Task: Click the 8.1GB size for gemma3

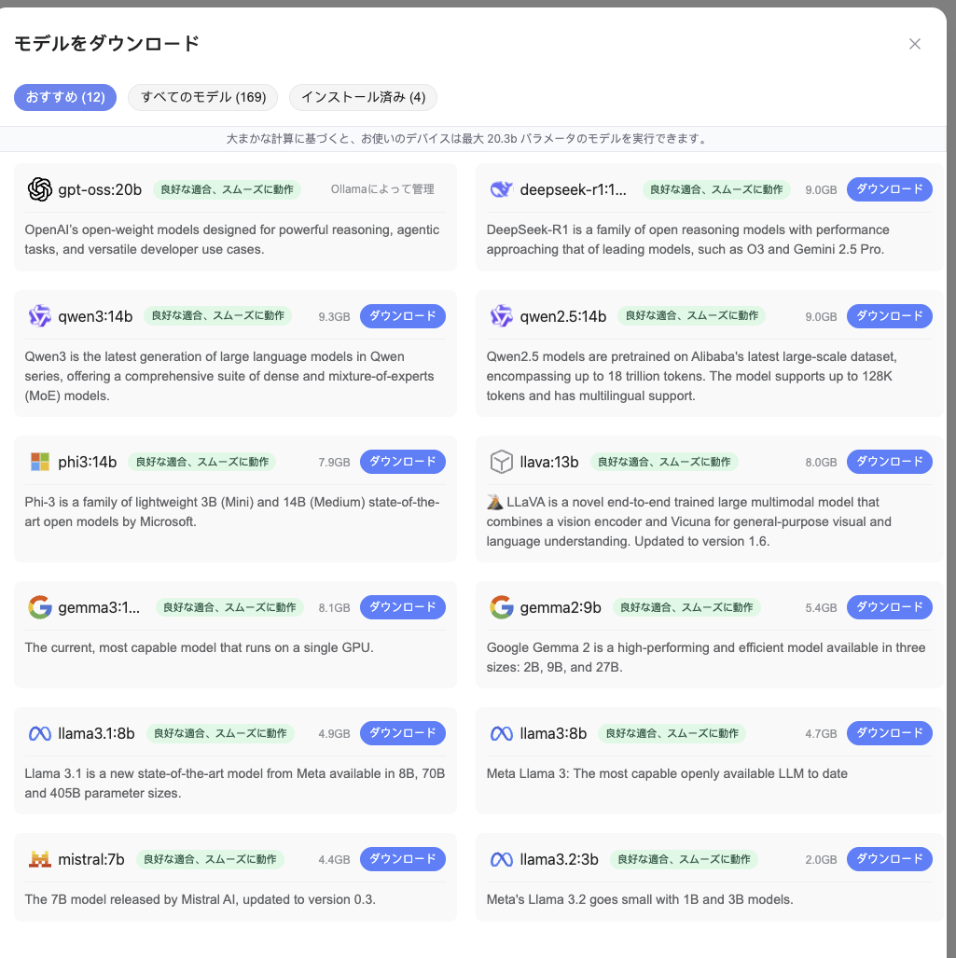Action: point(334,607)
